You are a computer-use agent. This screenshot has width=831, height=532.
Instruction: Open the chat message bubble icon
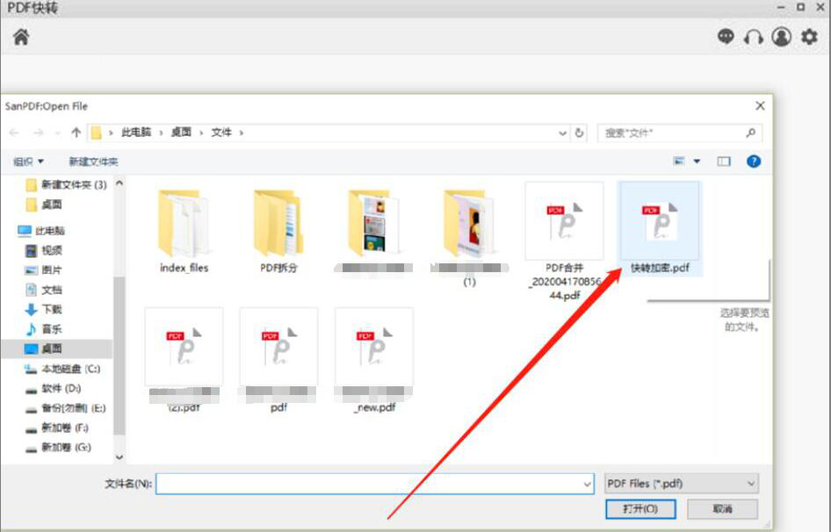click(726, 37)
